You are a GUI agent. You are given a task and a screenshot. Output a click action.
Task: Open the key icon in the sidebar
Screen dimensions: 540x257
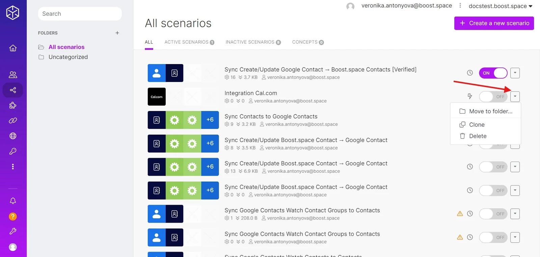point(13,151)
